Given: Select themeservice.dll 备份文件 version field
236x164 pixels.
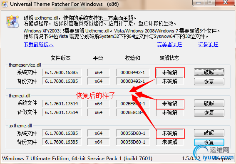Looking at the screenshot, I should [x=62, y=81].
